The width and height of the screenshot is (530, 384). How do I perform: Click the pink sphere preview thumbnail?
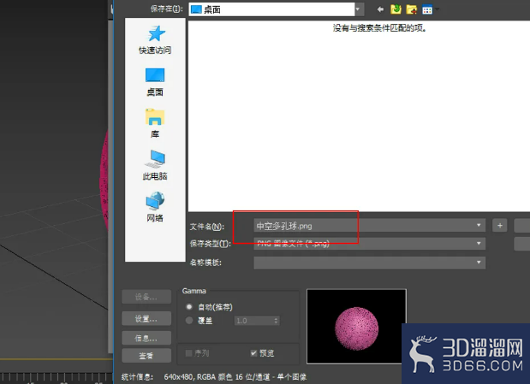click(x=356, y=326)
